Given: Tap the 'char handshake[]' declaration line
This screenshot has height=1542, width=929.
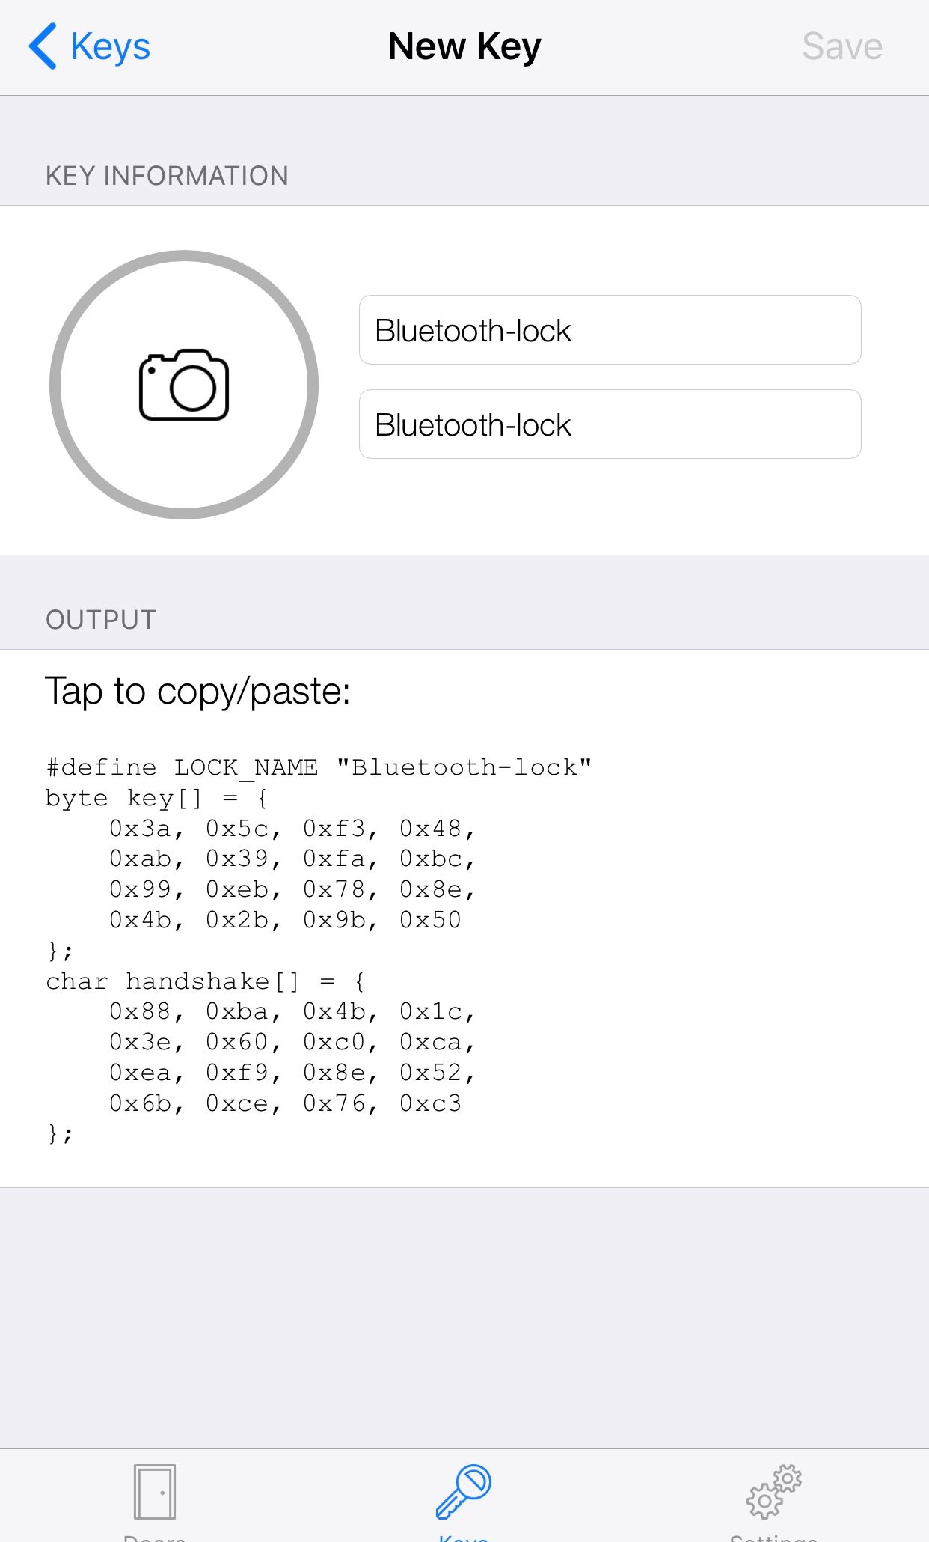Looking at the screenshot, I should (x=205, y=981).
